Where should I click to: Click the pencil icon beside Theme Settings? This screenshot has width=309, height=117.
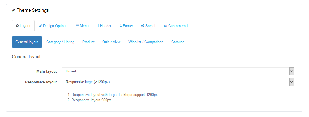[13, 10]
